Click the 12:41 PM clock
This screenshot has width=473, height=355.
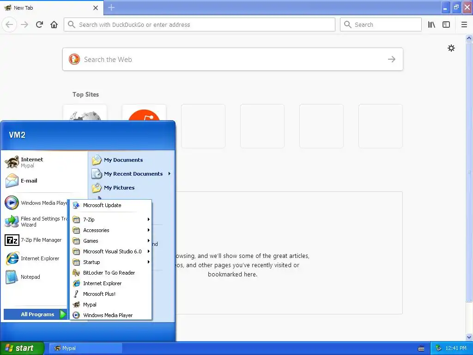pos(456,348)
